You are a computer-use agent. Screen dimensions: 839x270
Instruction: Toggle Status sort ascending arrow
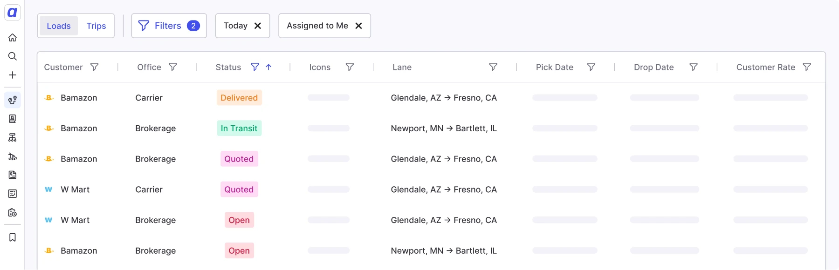(268, 67)
